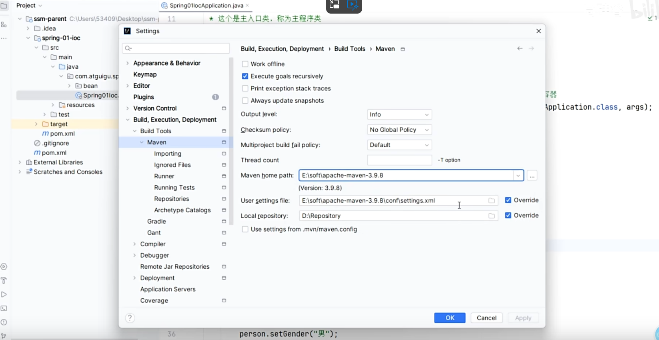This screenshot has width=659, height=340.
Task: Click project-level icon on Version Control row
Action: [x=224, y=108]
